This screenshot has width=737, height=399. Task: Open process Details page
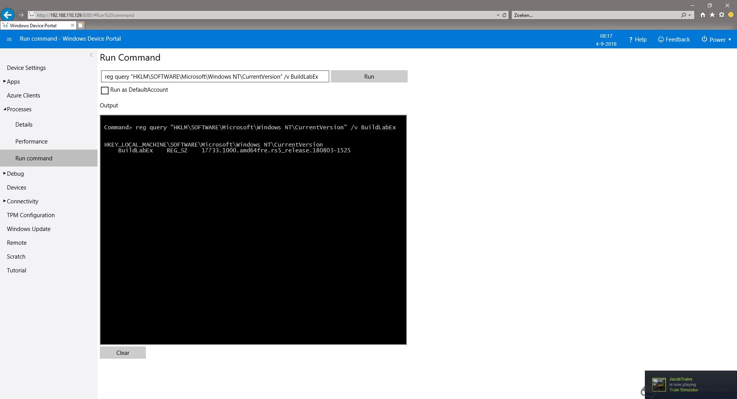tap(24, 125)
